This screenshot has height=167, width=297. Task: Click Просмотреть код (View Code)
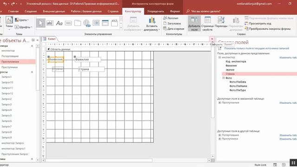[x=258, y=24]
